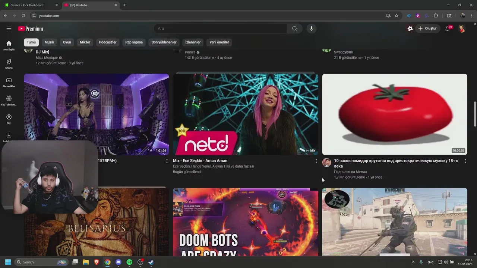Open the YouTube account avatar menu
The width and height of the screenshot is (477, 268).
tap(462, 28)
